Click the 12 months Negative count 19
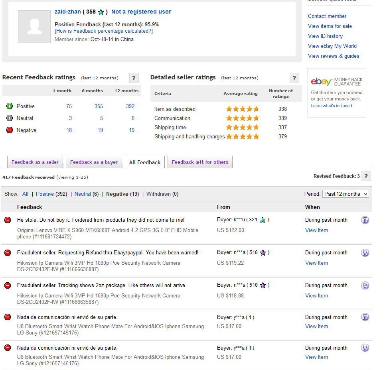 point(132,130)
